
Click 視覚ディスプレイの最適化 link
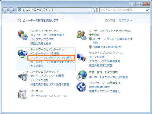[105, 91]
